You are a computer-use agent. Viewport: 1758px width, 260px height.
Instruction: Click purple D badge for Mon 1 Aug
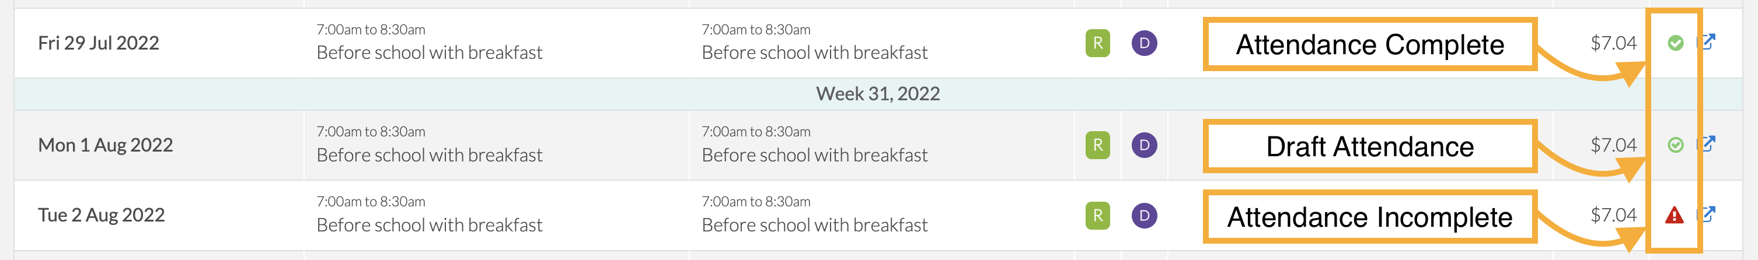tap(1145, 145)
